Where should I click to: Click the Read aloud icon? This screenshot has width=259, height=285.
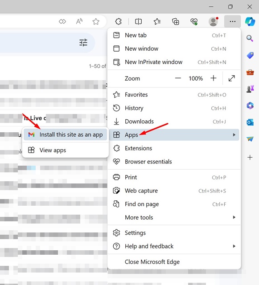79,21
